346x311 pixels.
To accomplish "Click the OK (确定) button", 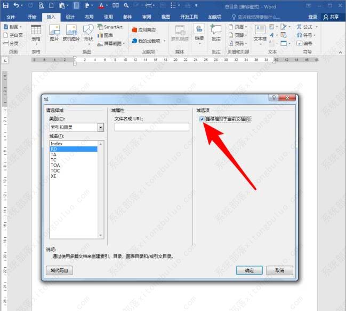I will tap(250, 270).
